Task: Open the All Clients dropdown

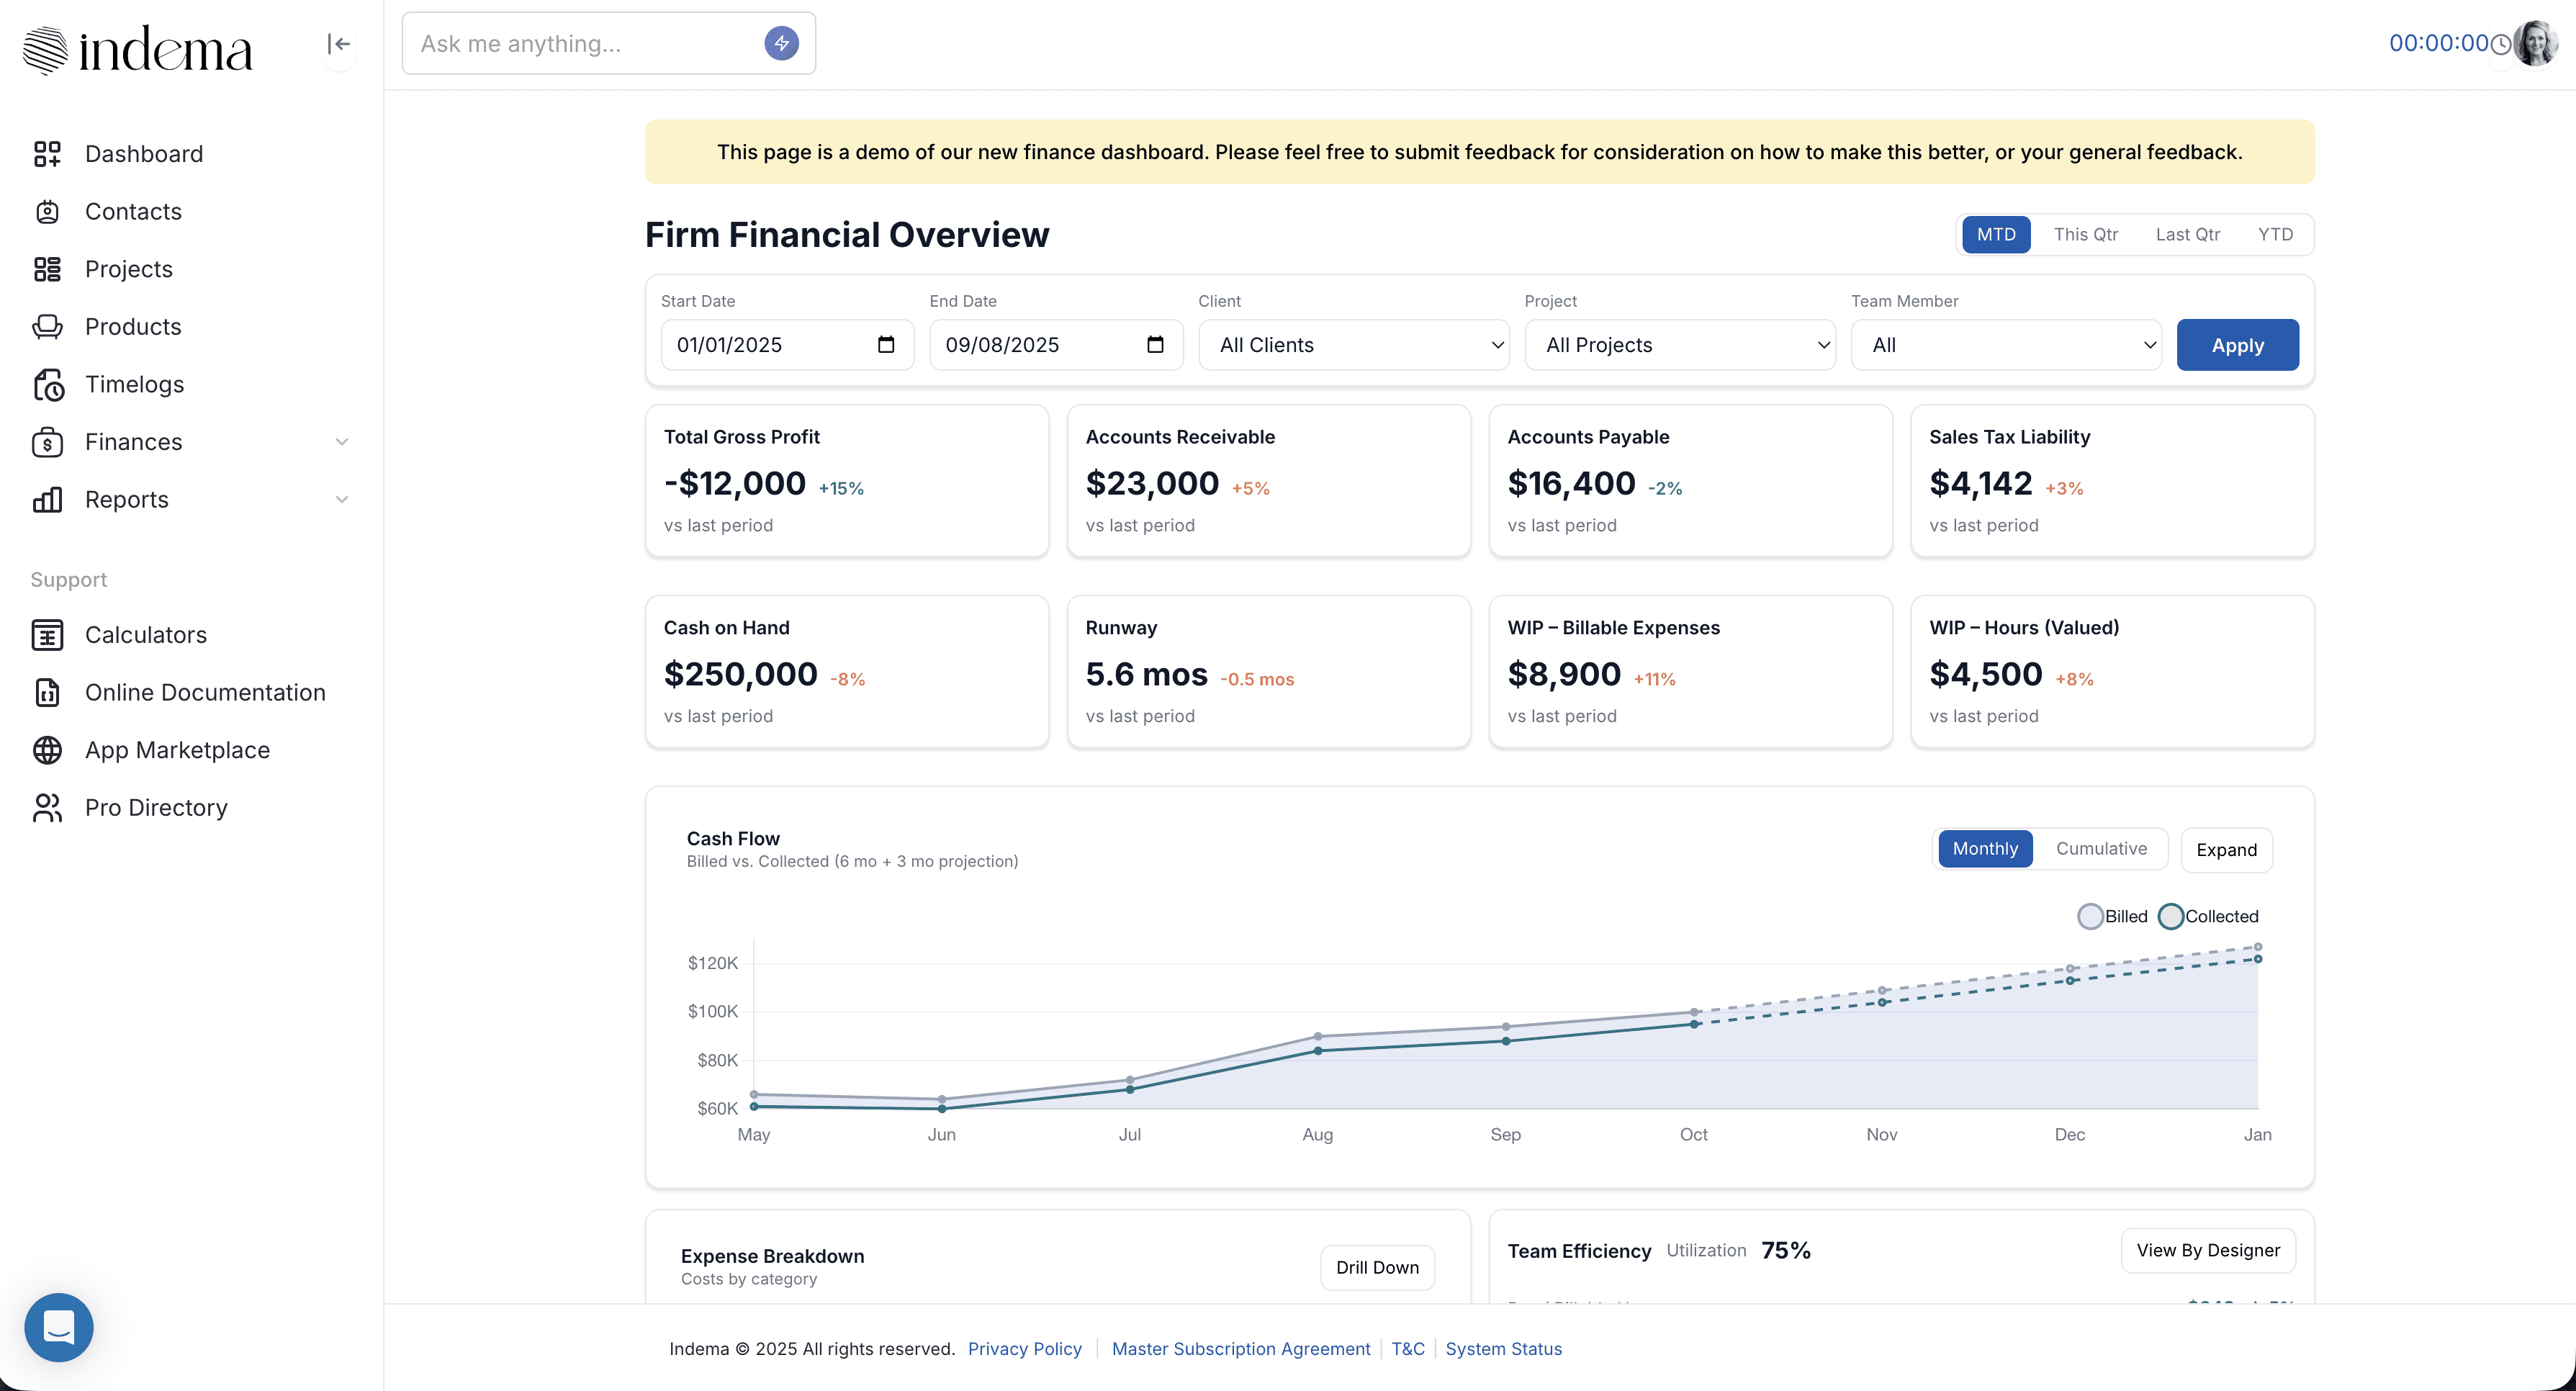Action: (1353, 345)
